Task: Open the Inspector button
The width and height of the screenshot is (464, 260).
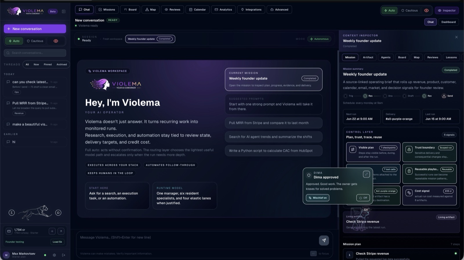Action: 447,10
